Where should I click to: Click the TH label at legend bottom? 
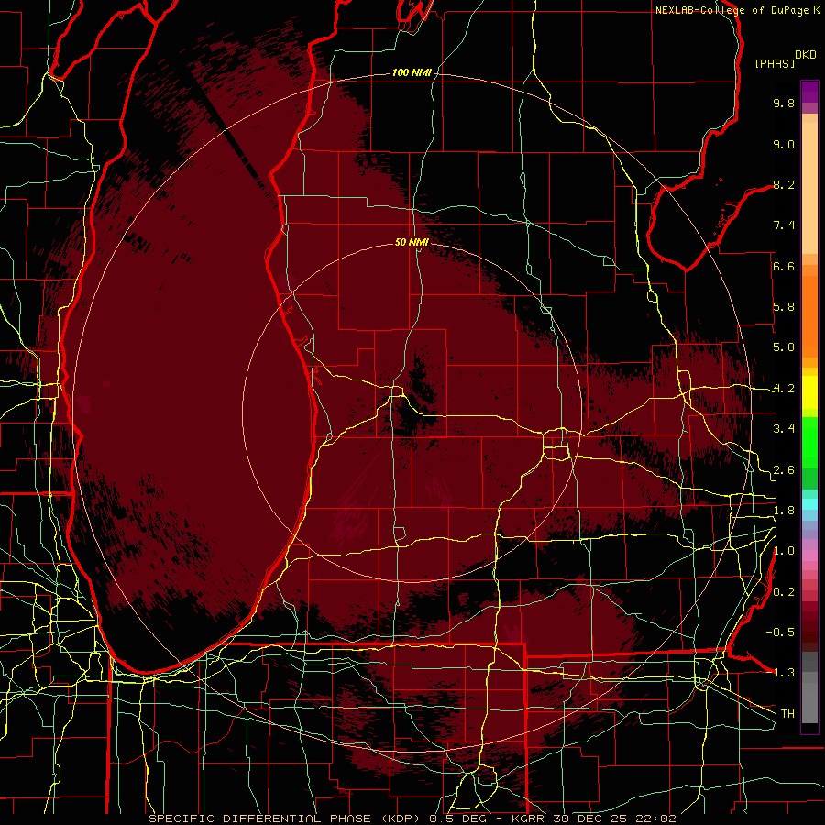point(787,714)
